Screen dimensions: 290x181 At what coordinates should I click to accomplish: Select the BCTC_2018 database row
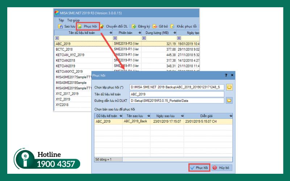click(127, 49)
